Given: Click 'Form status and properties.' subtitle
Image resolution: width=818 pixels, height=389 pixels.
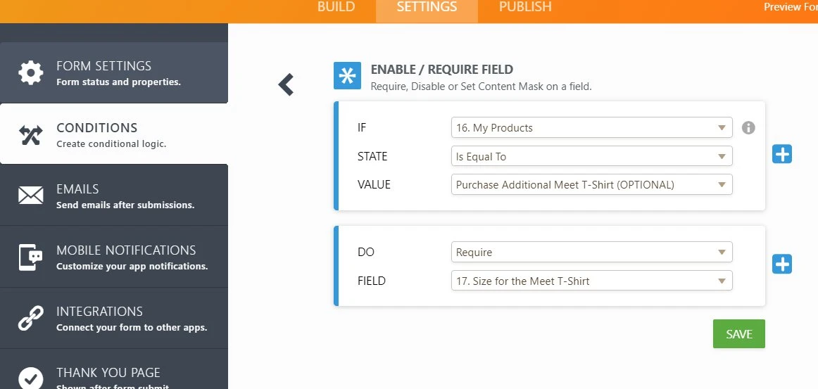Looking at the screenshot, I should (x=118, y=82).
